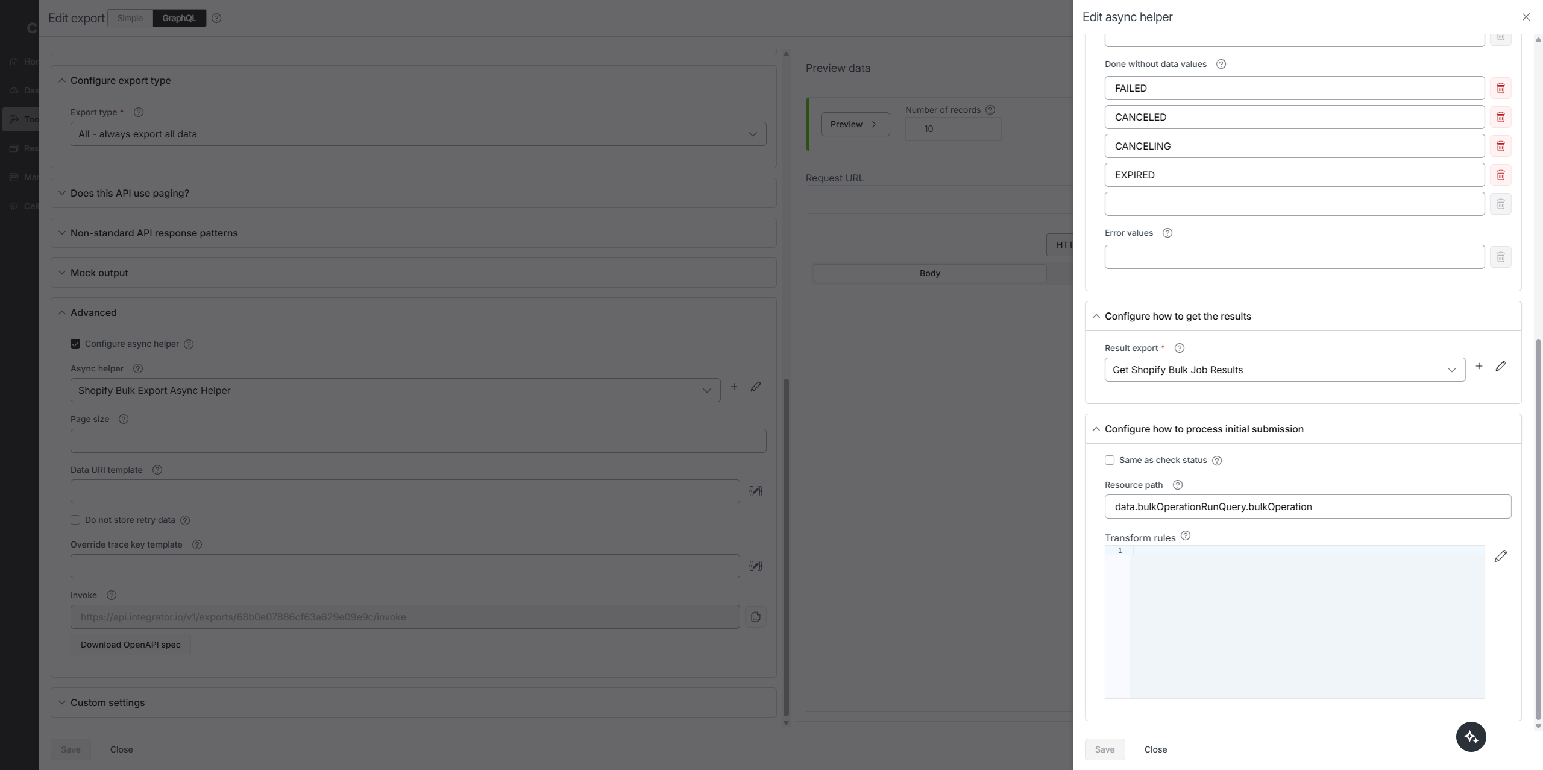Click trash icon next to EXPIRED

pos(1500,175)
